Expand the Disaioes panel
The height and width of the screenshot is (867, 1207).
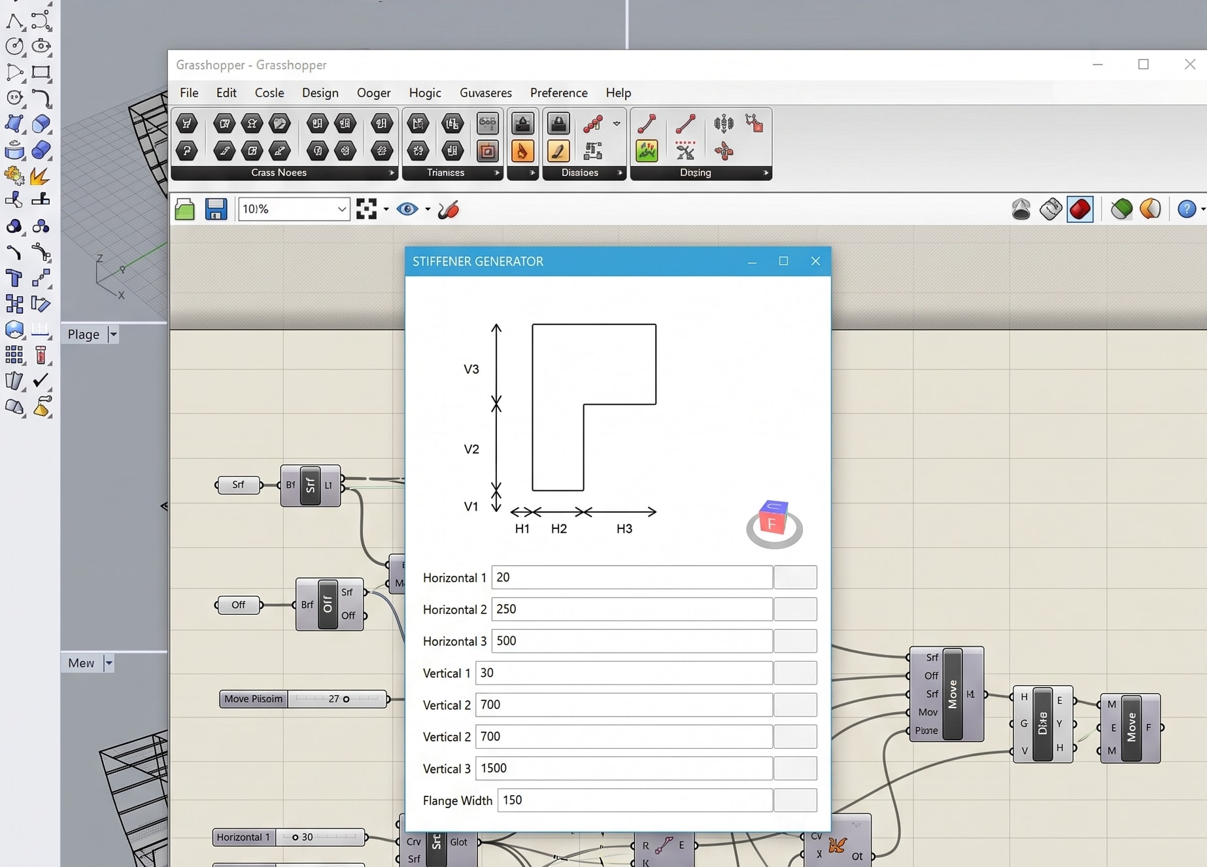click(620, 173)
